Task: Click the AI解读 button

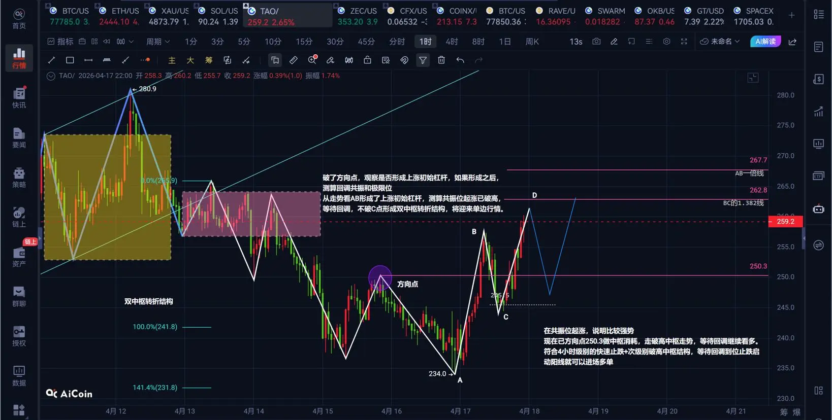Action: tap(765, 42)
